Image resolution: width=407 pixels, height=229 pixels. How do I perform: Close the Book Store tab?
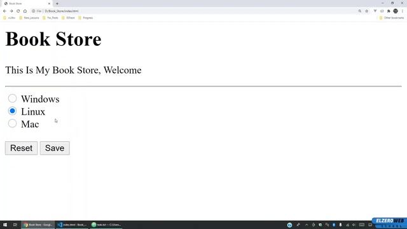pos(49,4)
